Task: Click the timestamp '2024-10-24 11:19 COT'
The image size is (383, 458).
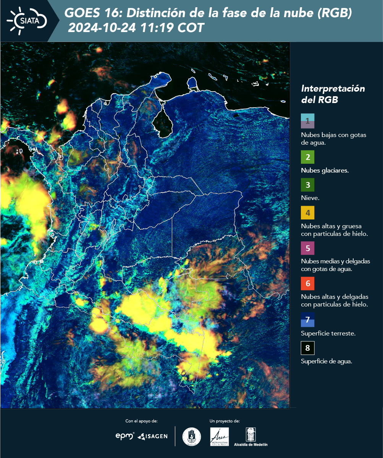Action: pos(136,28)
